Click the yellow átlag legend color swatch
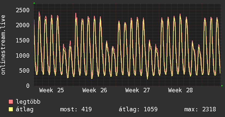The width and height of the screenshot is (225, 117). [x=11, y=109]
